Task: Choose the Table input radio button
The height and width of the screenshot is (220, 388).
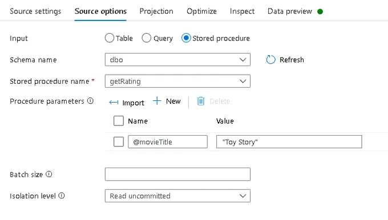Action: point(110,38)
